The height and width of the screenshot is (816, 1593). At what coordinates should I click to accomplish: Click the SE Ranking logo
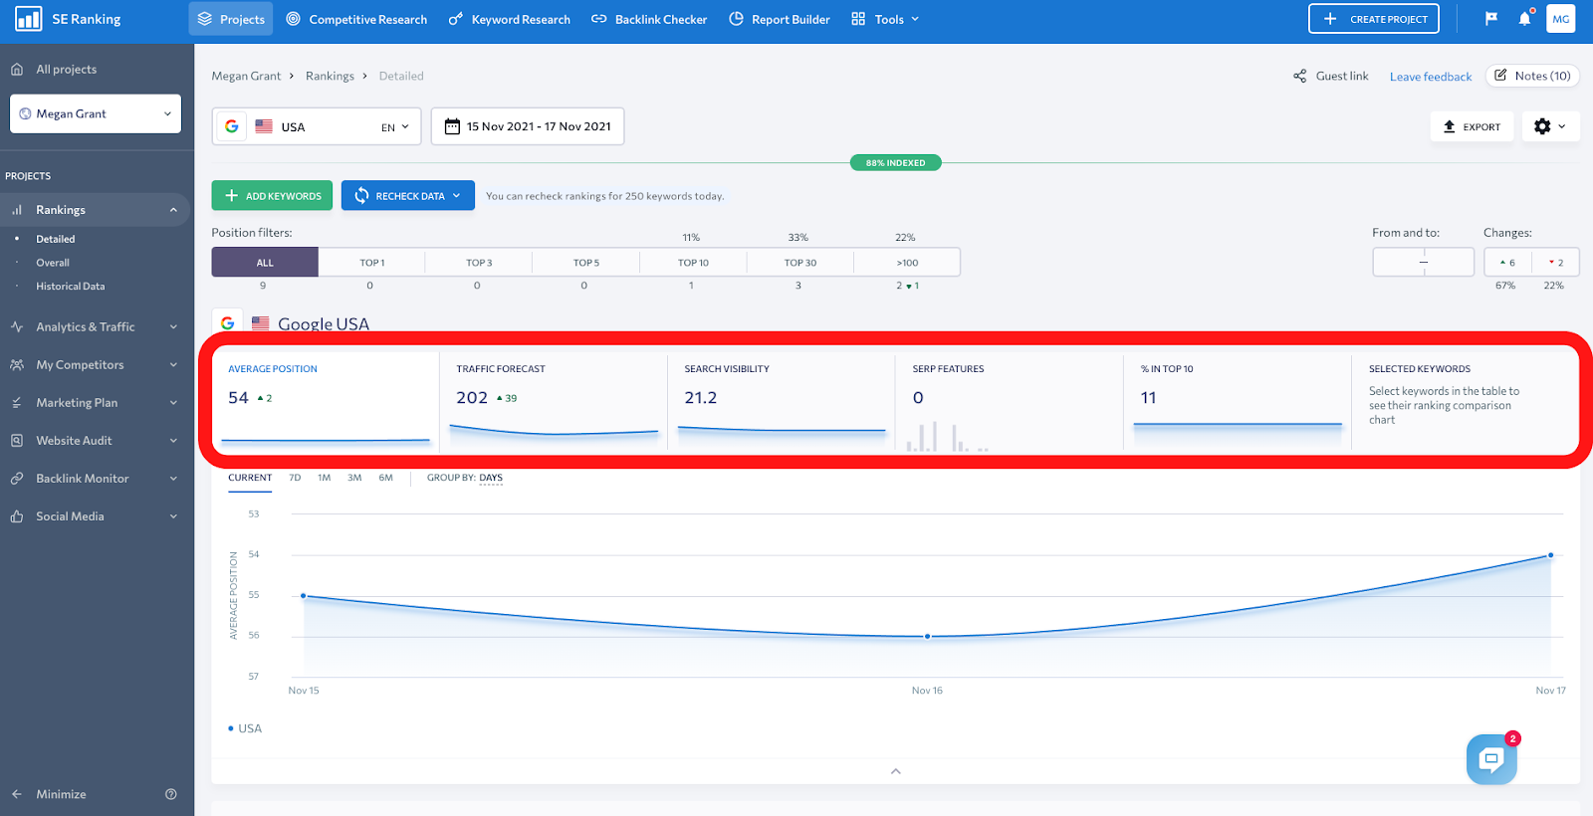69,19
